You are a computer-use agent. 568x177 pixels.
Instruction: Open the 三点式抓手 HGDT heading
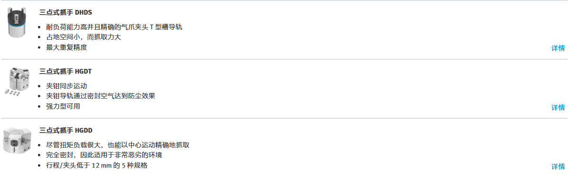click(x=65, y=71)
